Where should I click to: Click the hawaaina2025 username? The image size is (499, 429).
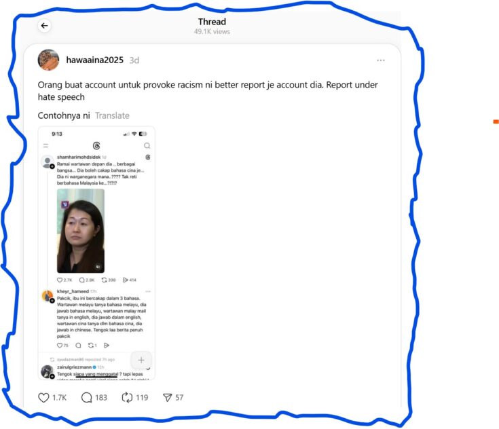click(95, 60)
